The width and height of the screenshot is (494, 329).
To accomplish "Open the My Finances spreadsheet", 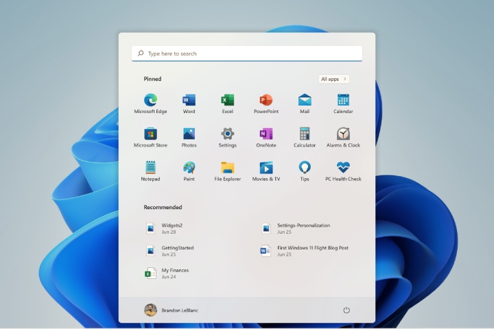I will tap(167, 273).
